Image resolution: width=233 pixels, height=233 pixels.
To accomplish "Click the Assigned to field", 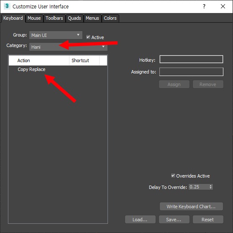I will pos(191,72).
